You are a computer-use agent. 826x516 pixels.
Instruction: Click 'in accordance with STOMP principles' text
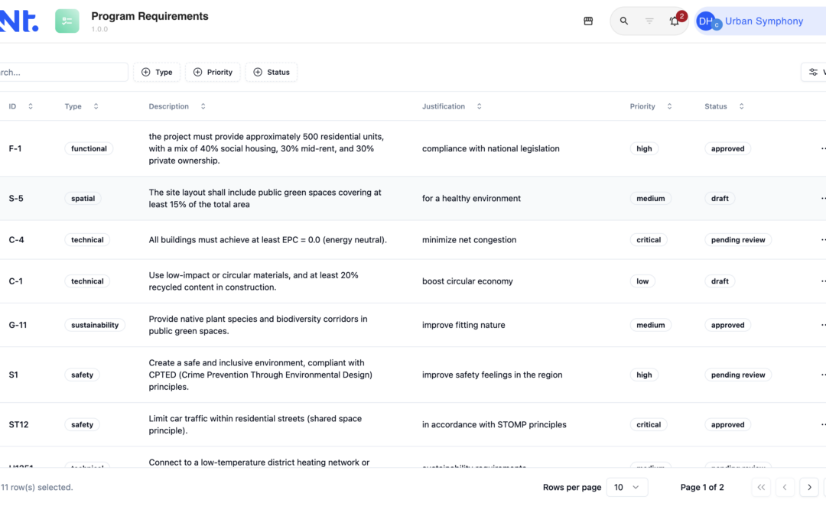tap(494, 424)
